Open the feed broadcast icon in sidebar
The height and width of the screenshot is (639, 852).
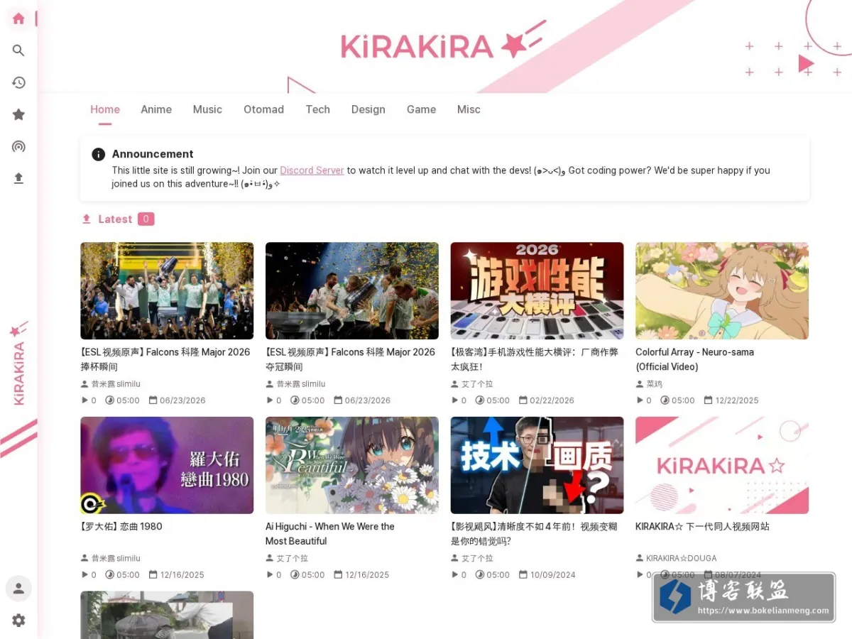click(18, 146)
